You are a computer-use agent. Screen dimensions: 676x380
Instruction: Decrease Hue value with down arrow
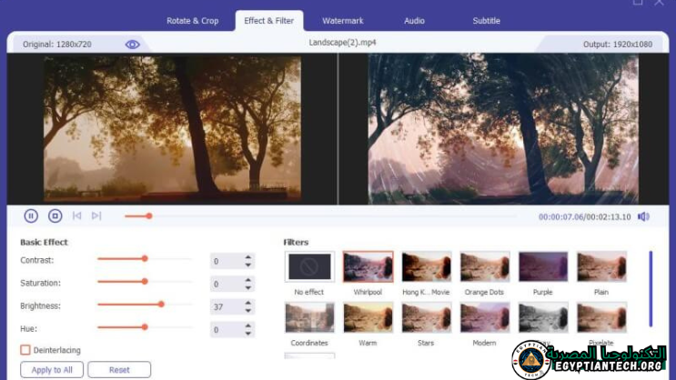tap(247, 334)
